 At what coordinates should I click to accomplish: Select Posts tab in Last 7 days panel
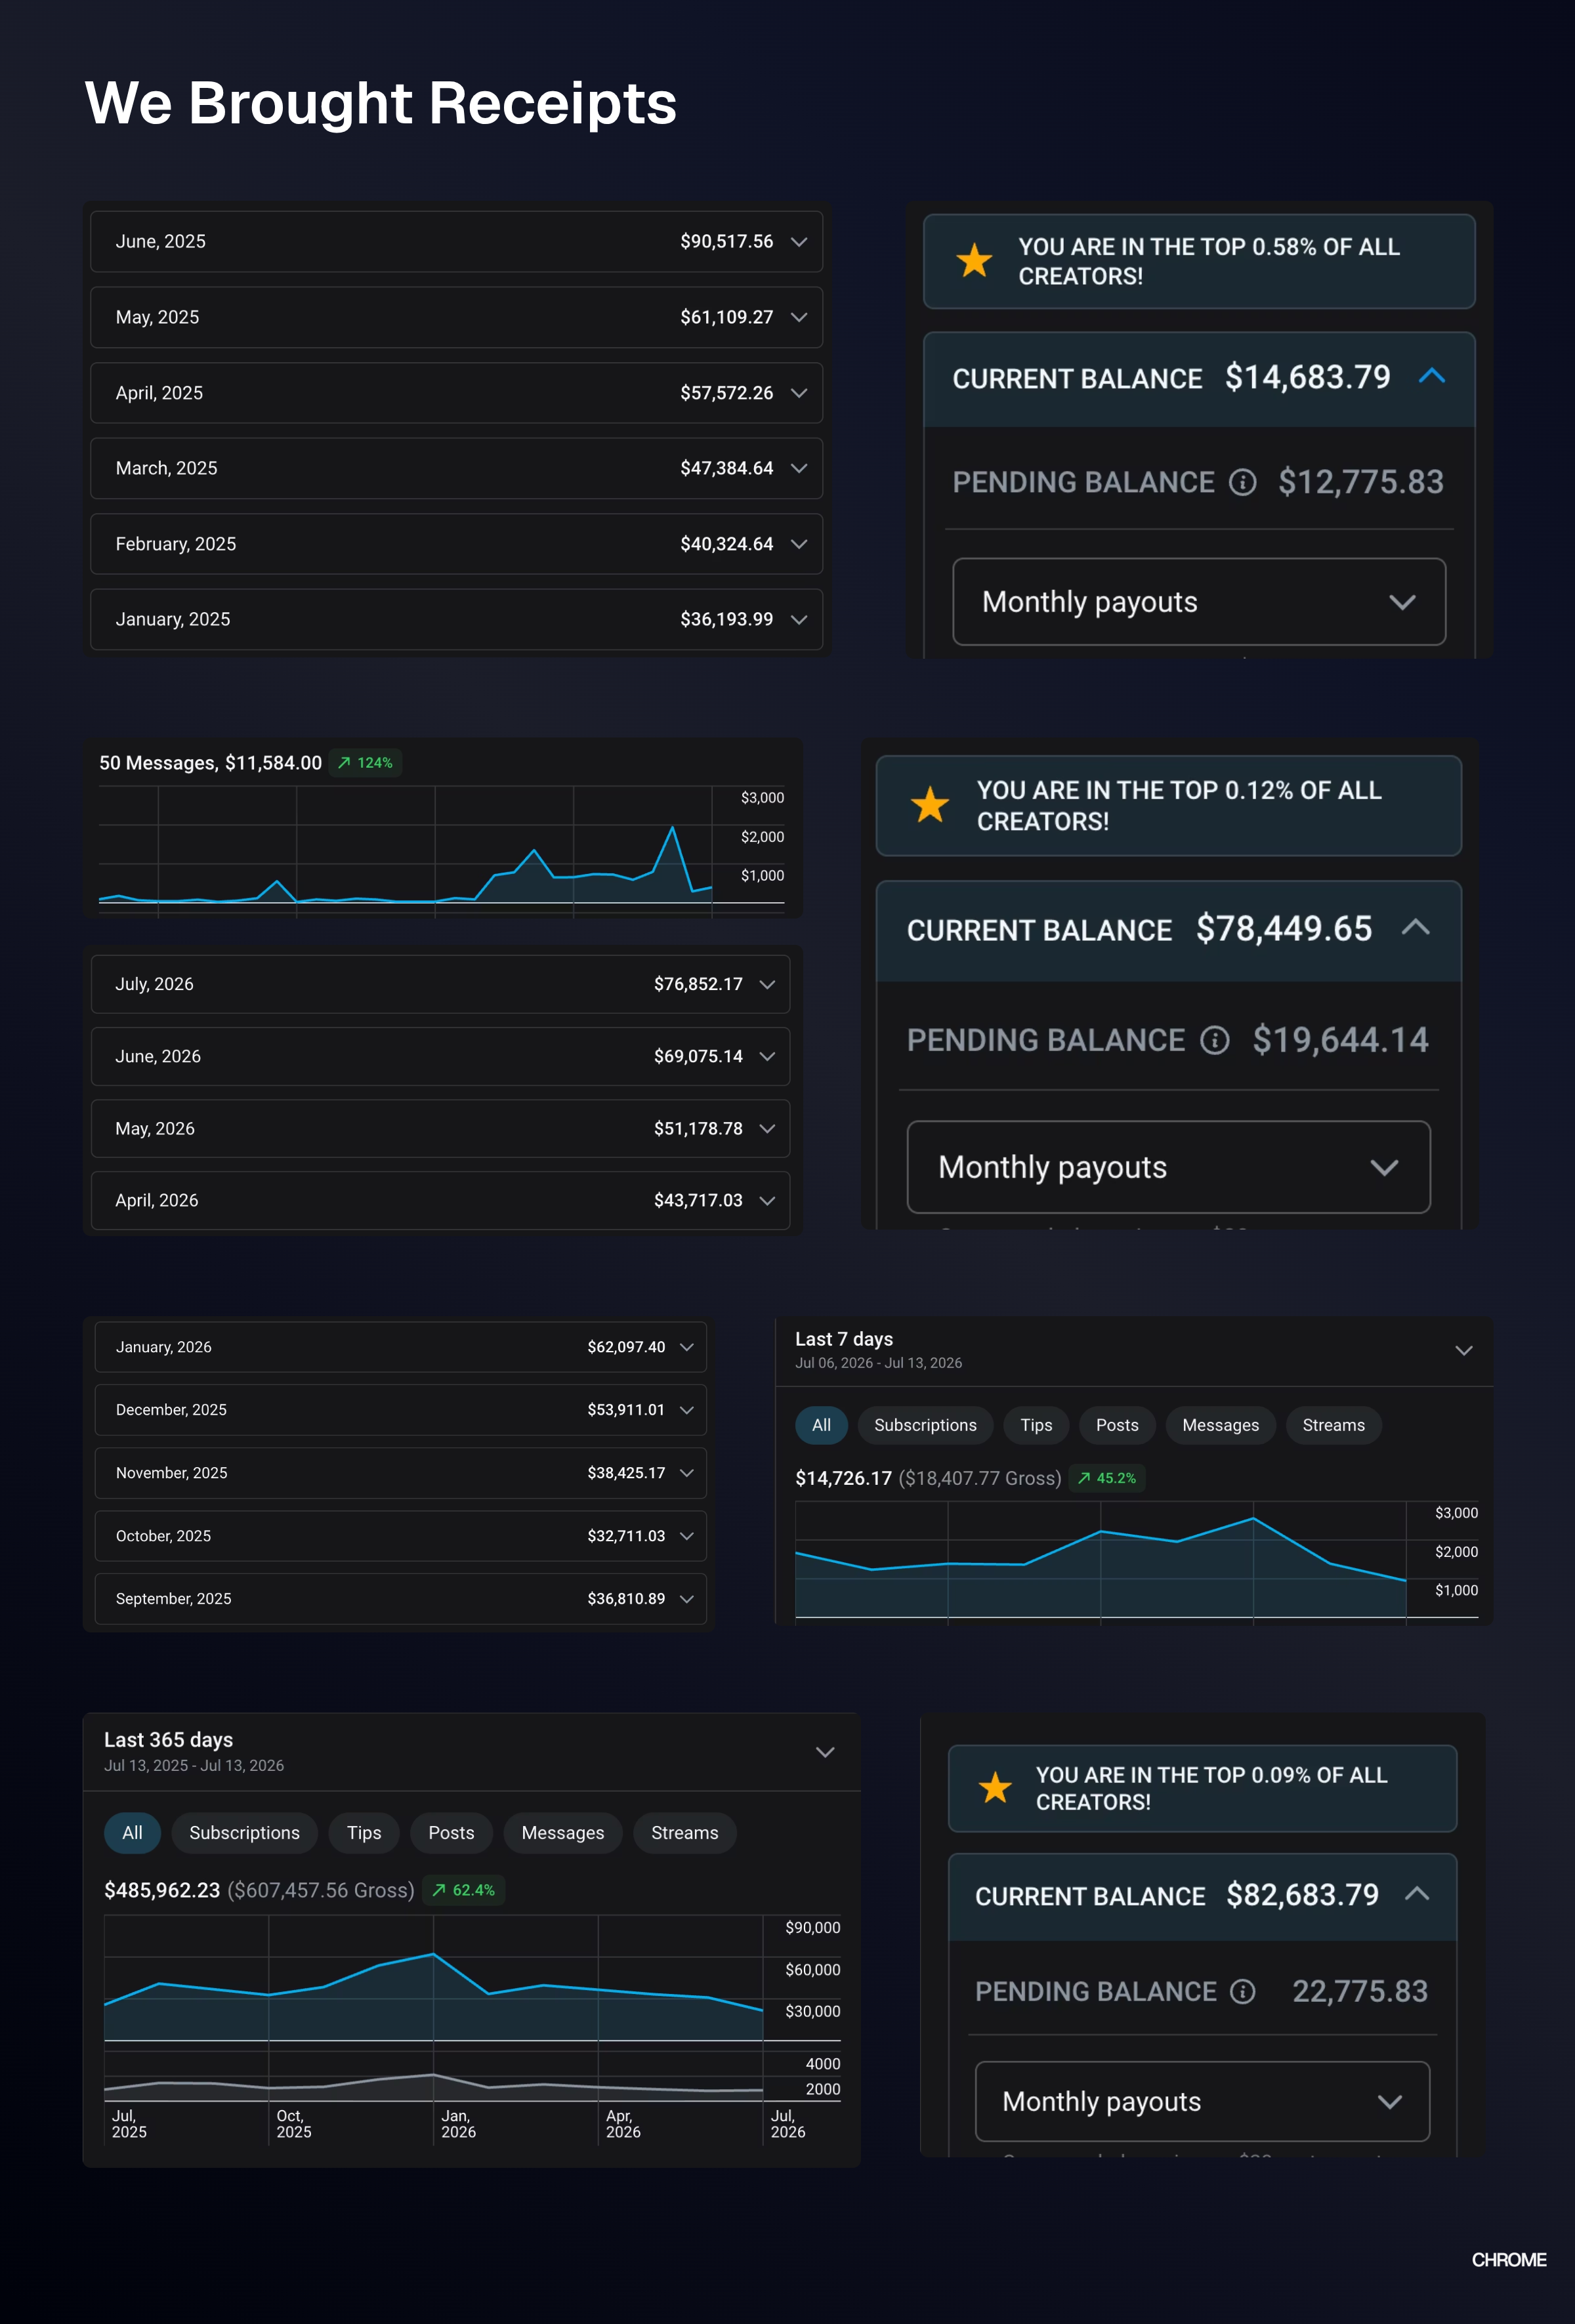tap(1117, 1425)
